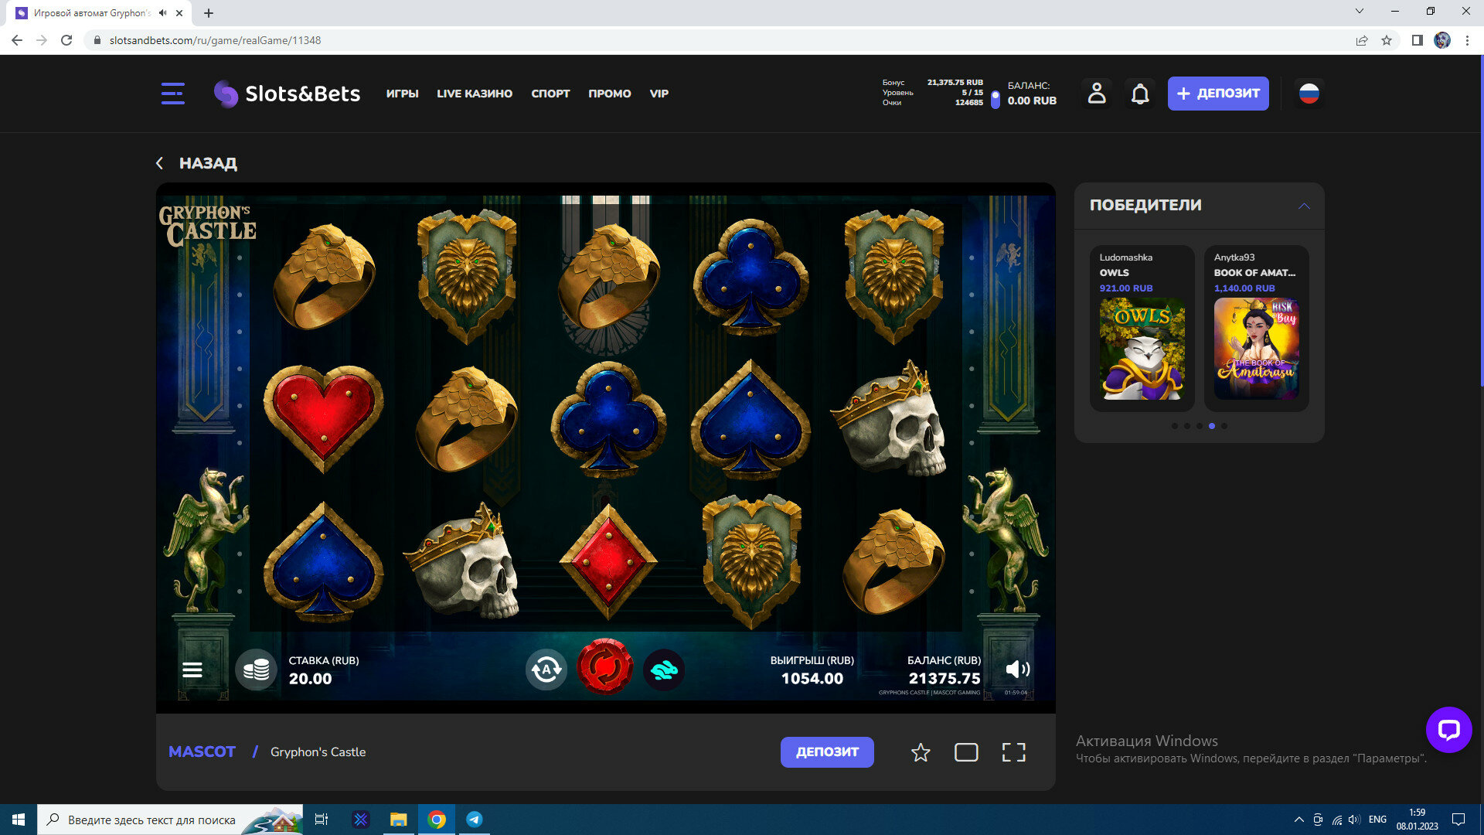Toggle turbo mode rabbit icon

[664, 670]
